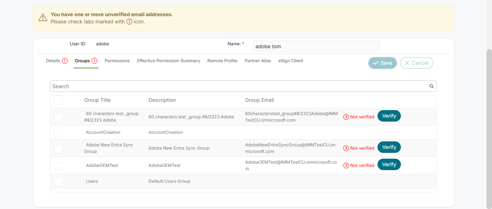Click Not verified icon for AdobeOEMTest email
Image resolution: width=492 pixels, height=209 pixels.
pyautogui.click(x=346, y=165)
